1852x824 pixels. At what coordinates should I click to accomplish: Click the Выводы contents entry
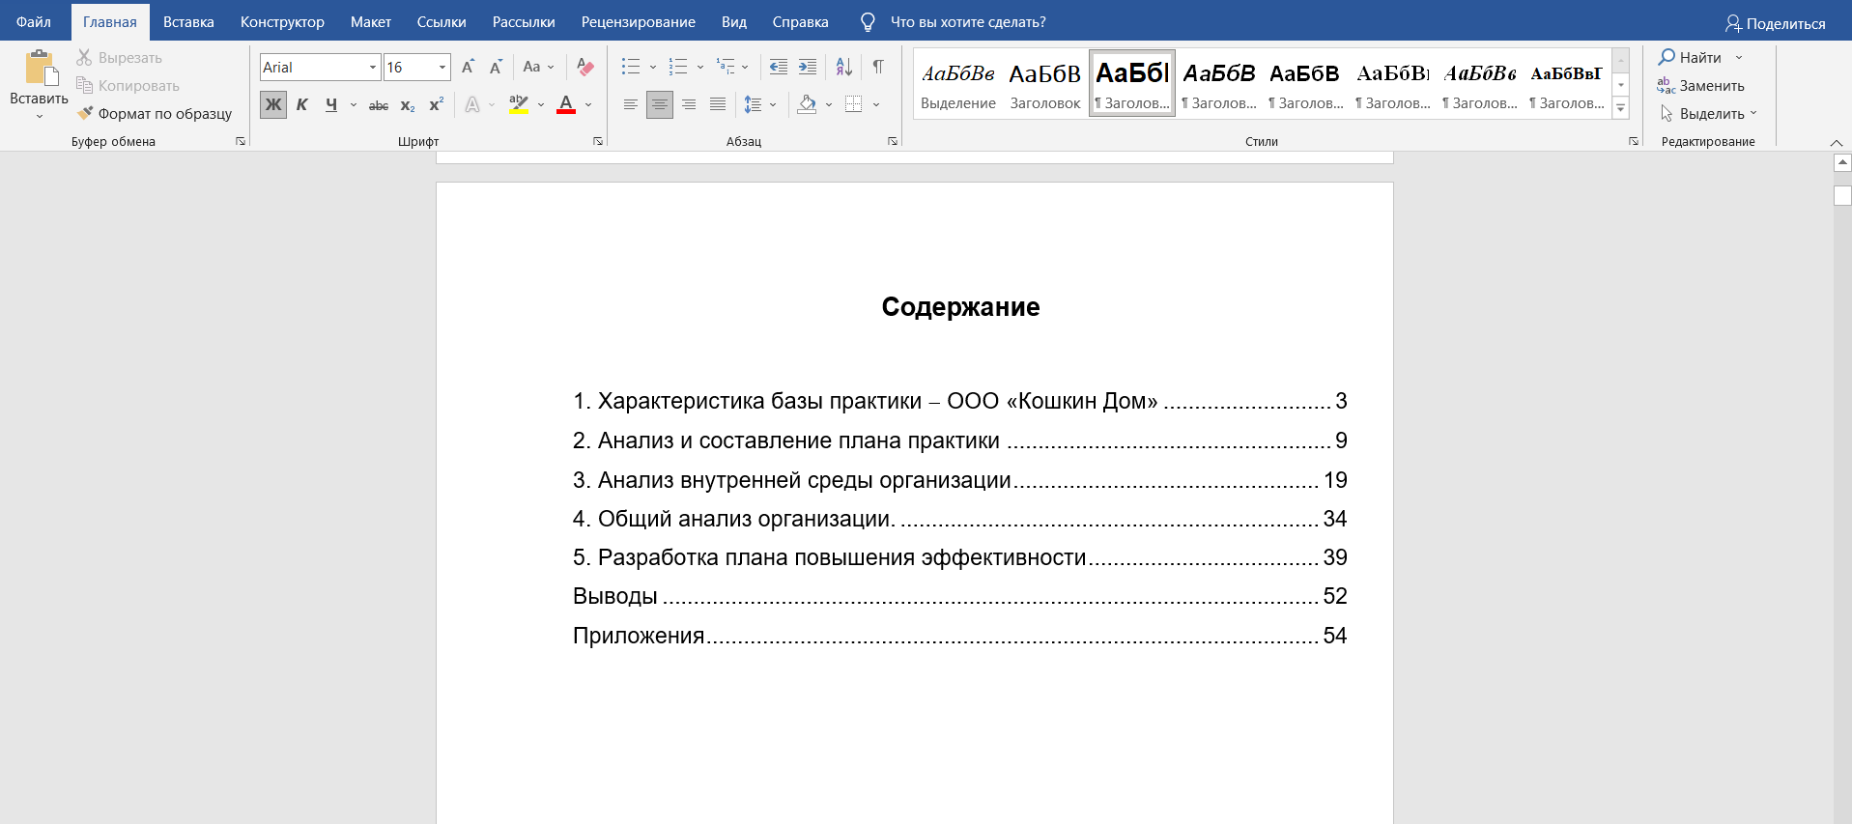pyautogui.click(x=959, y=596)
